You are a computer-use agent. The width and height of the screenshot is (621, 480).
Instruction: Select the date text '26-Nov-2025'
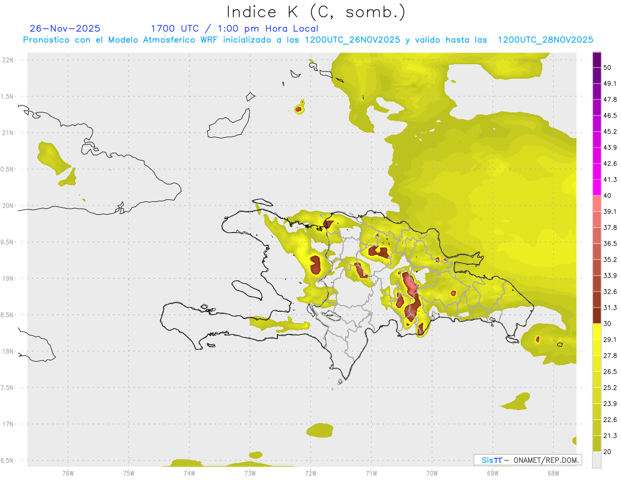[65, 28]
